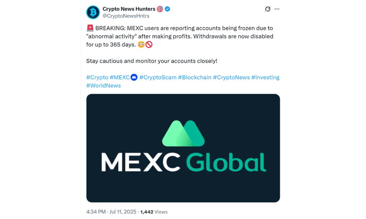Open the #Blockchain hashtag
The width and height of the screenshot is (366, 219).
point(194,77)
